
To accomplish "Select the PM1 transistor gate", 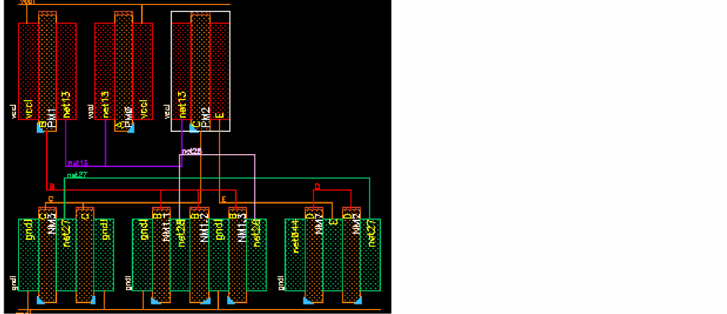I will pos(48,71).
